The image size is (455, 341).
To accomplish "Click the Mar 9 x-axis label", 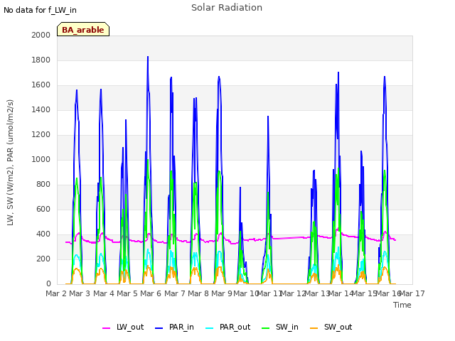I will pos(222,293).
